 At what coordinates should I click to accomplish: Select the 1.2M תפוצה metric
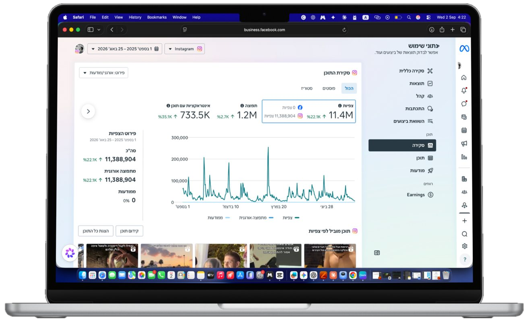(237, 112)
